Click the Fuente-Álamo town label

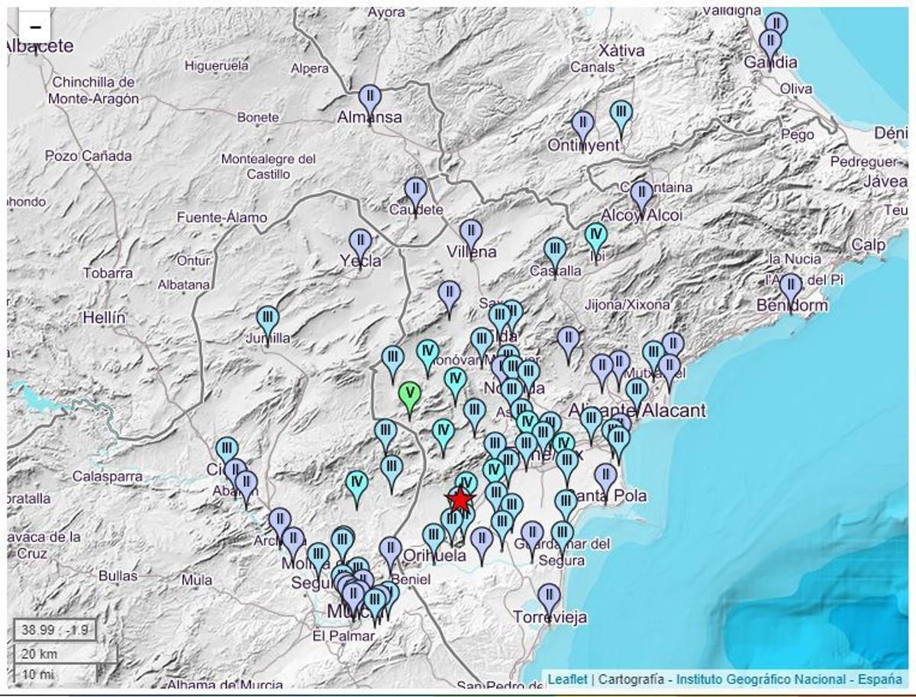pyautogui.click(x=222, y=218)
